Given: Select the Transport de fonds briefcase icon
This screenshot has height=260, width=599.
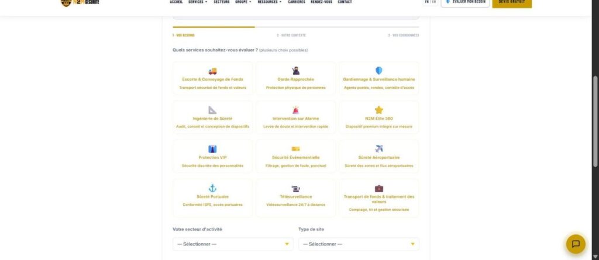Looking at the screenshot, I should (x=378, y=188).
